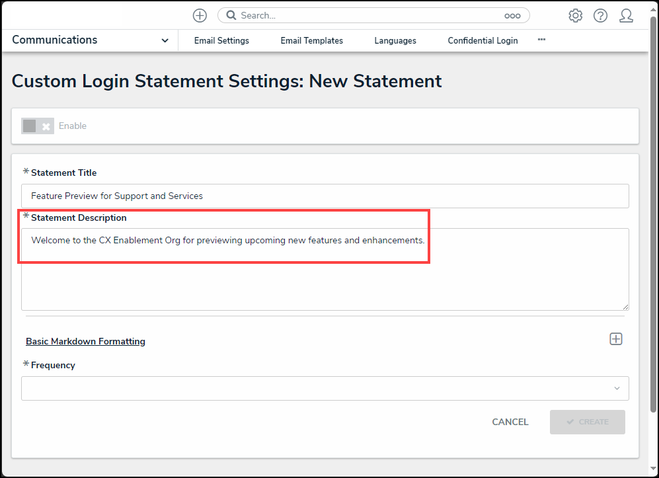The width and height of the screenshot is (659, 478).
Task: Select the Languages tab
Action: [x=395, y=41]
